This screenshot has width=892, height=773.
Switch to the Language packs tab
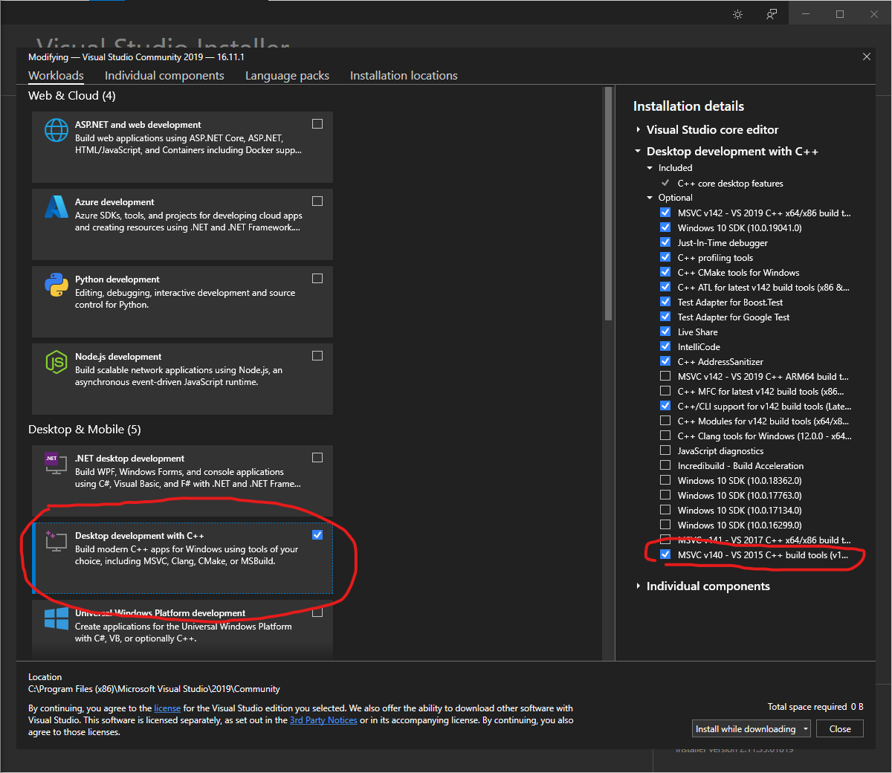click(287, 76)
